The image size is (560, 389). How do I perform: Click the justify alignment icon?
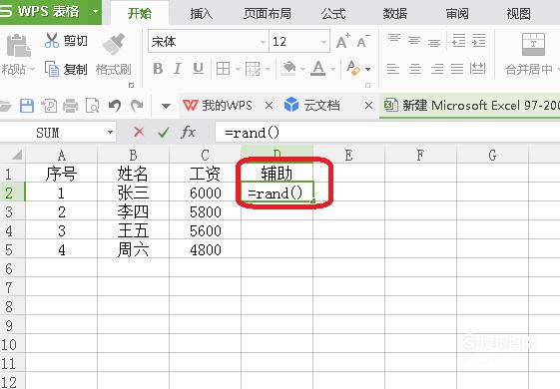click(457, 68)
